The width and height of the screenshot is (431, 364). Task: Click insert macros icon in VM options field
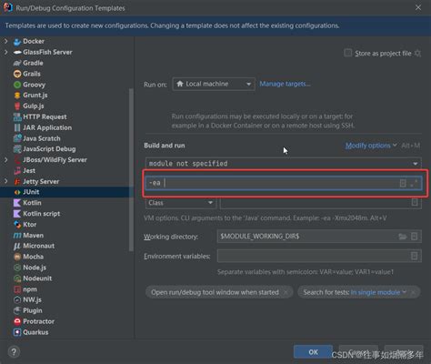403,183
